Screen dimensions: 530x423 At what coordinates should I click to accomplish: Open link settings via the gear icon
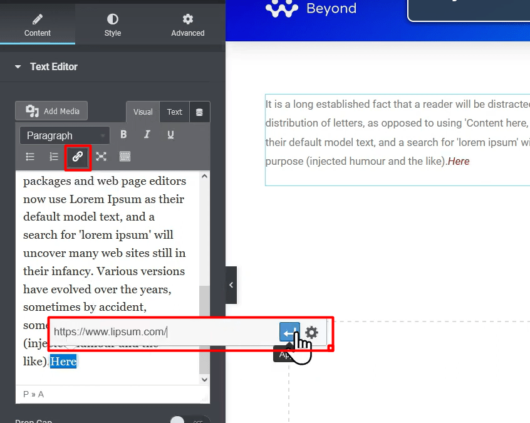(311, 333)
